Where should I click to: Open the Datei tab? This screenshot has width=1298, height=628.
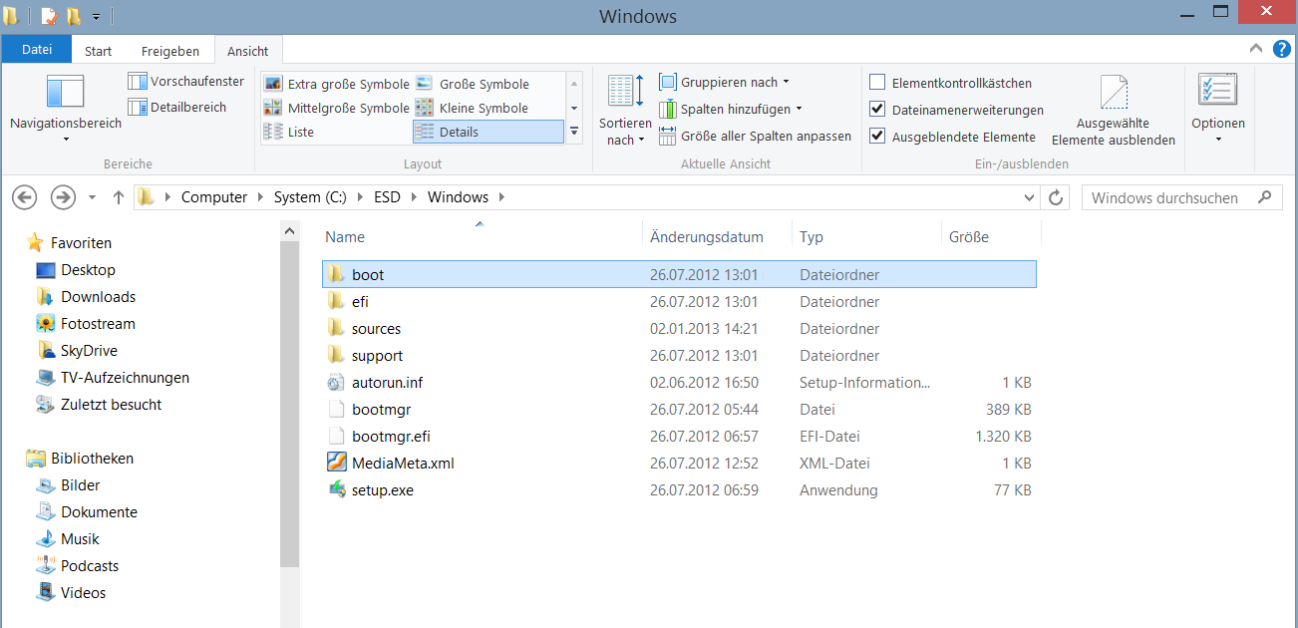[37, 49]
